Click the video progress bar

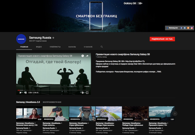pos(53,90)
